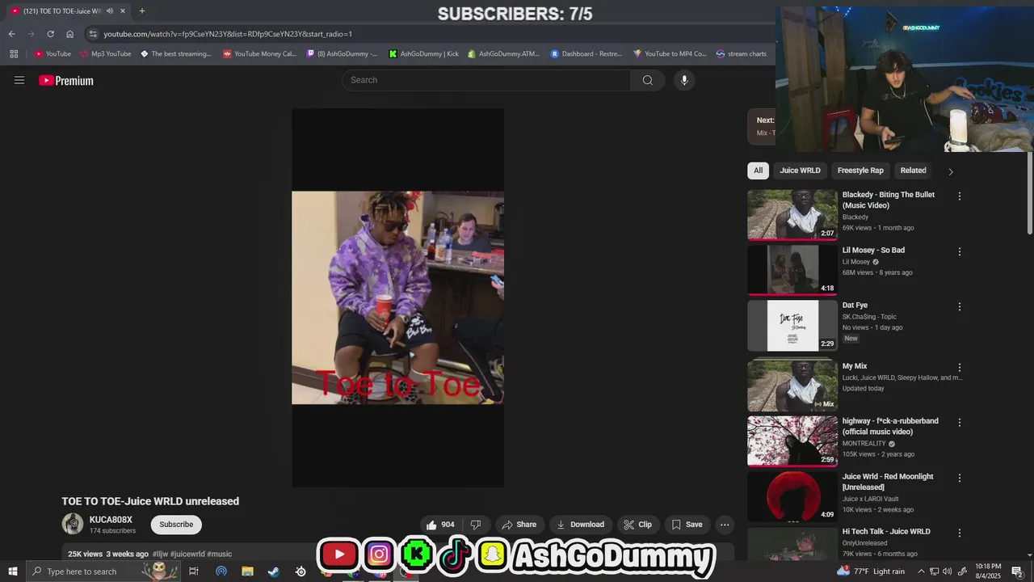Click the #juicewrld hashtag
The image size is (1034, 582).
point(187,555)
